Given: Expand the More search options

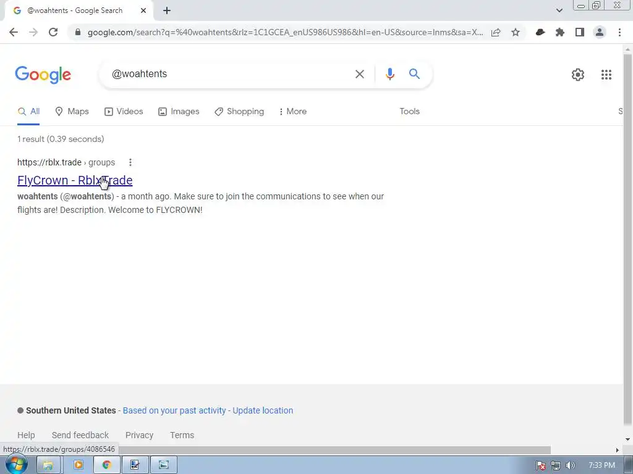Looking at the screenshot, I should point(292,112).
